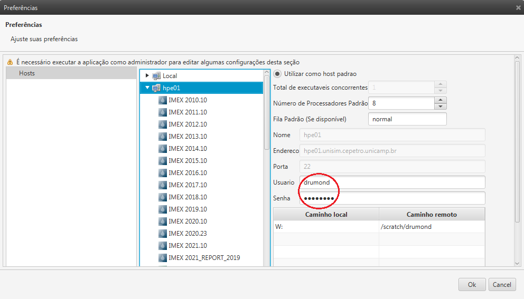The height and width of the screenshot is (299, 524).
Task: Click the hpe01 host computer icon
Action: [156, 88]
